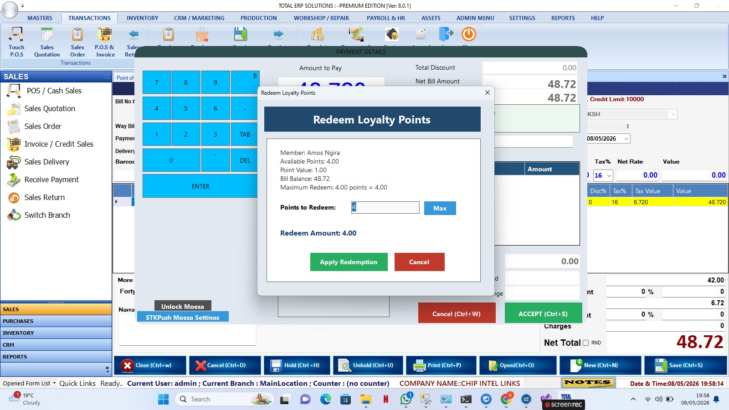Click the Cancel (Ctrl+W) payment button

click(x=457, y=313)
